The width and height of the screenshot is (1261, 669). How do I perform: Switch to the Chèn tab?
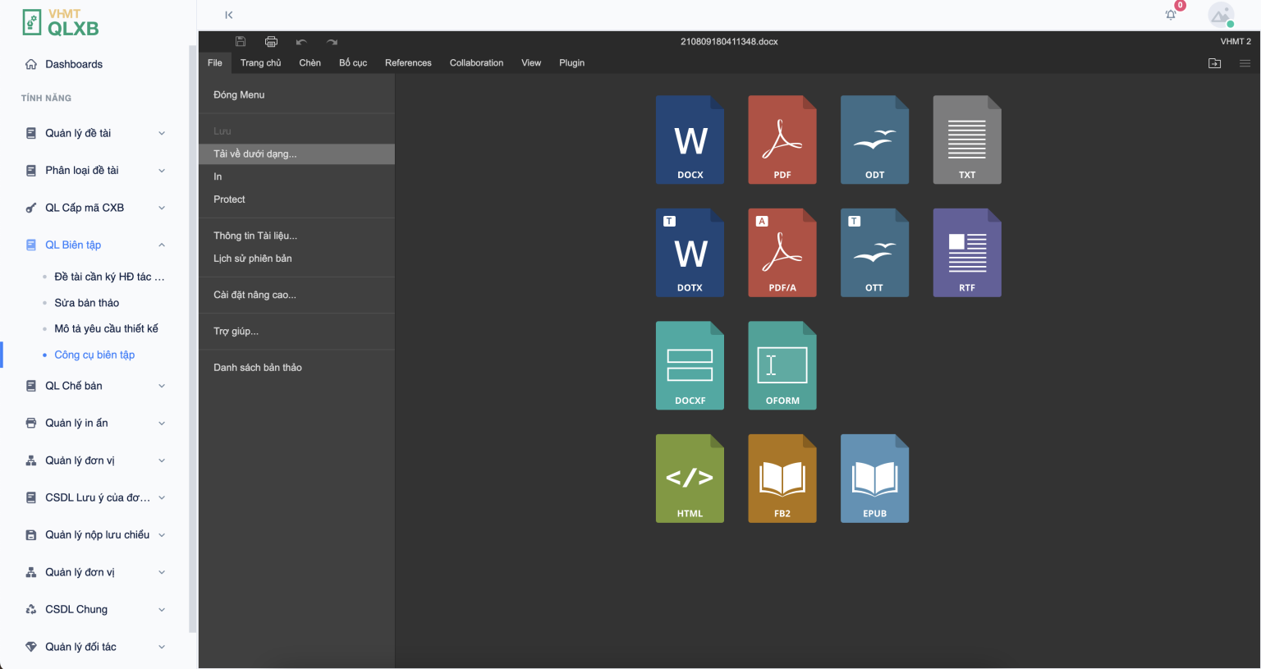click(x=310, y=63)
